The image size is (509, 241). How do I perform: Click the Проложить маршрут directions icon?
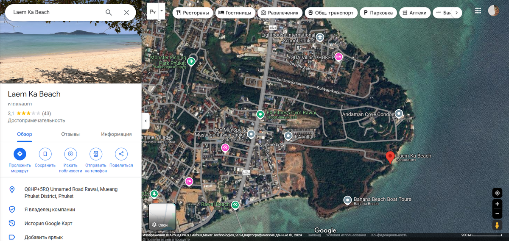coord(20,154)
